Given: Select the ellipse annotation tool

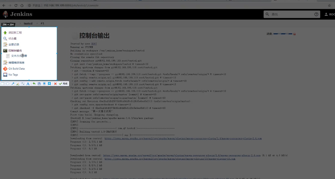Looking at the screenshot, I should 8,84.
